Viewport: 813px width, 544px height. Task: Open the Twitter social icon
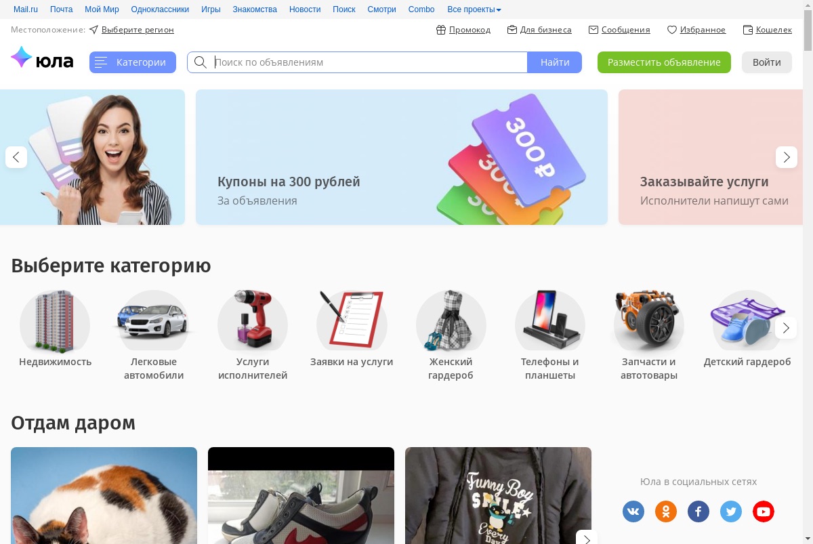731,511
